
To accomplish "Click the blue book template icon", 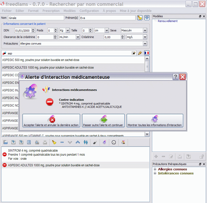I will point(29,142).
